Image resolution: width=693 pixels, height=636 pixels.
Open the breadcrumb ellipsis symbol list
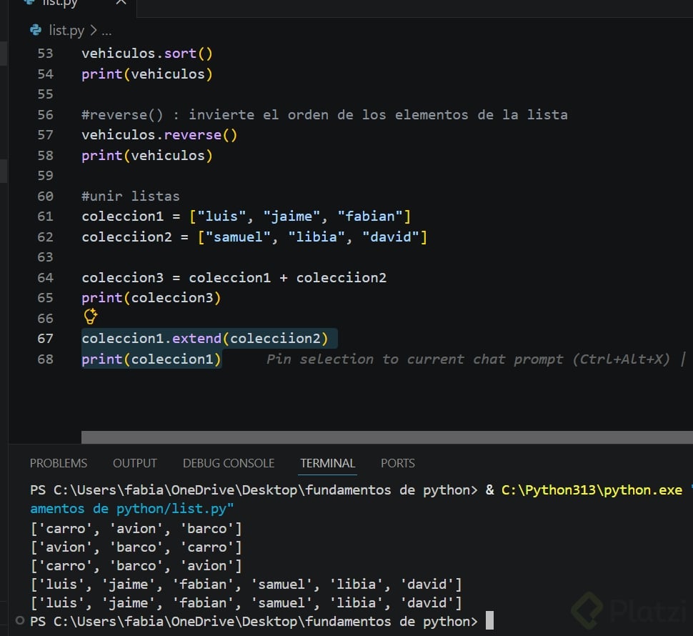[106, 31]
